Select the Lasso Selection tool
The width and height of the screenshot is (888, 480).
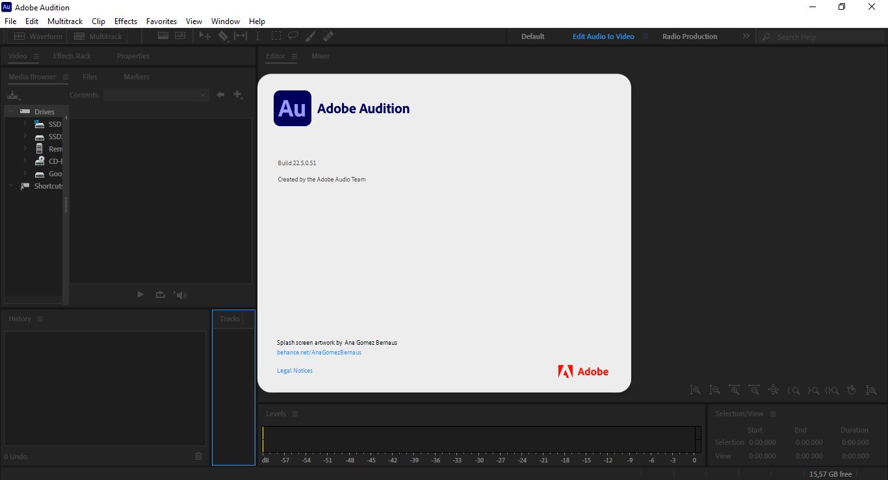pyautogui.click(x=293, y=36)
